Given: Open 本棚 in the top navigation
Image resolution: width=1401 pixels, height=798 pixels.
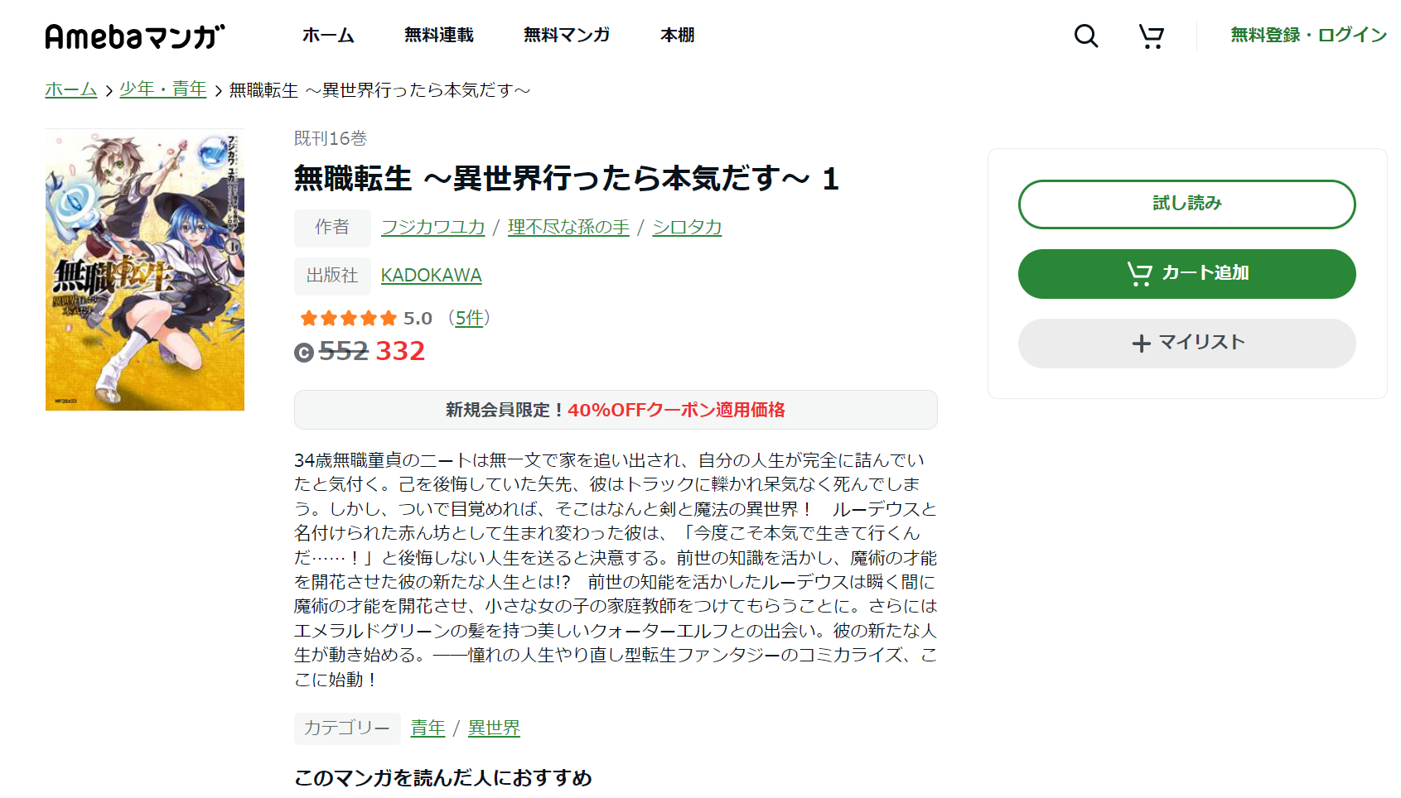Looking at the screenshot, I should pyautogui.click(x=677, y=35).
